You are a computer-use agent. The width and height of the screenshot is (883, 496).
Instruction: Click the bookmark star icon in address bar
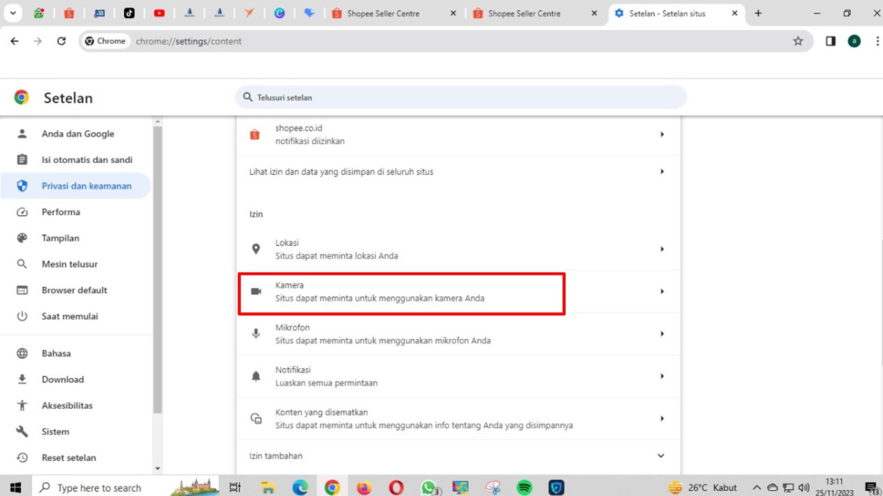coord(797,41)
